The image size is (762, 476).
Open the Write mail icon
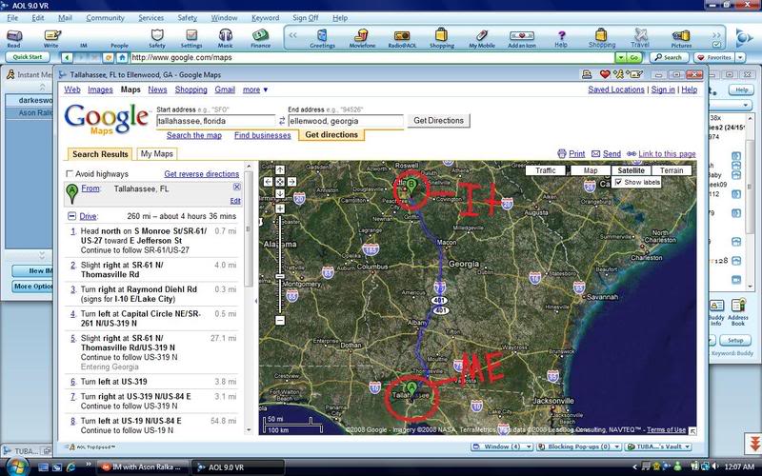pyautogui.click(x=51, y=38)
